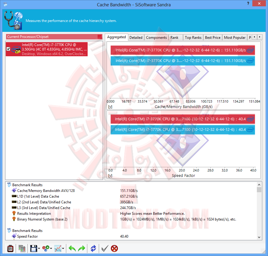Screen dimensions: 268x256
Task: Click the colored gears engine icon
Action: coord(46,248)
